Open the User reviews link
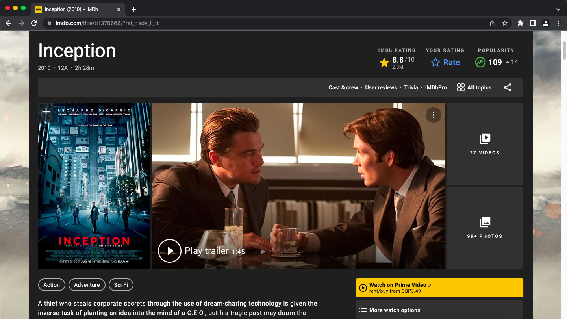 click(381, 87)
